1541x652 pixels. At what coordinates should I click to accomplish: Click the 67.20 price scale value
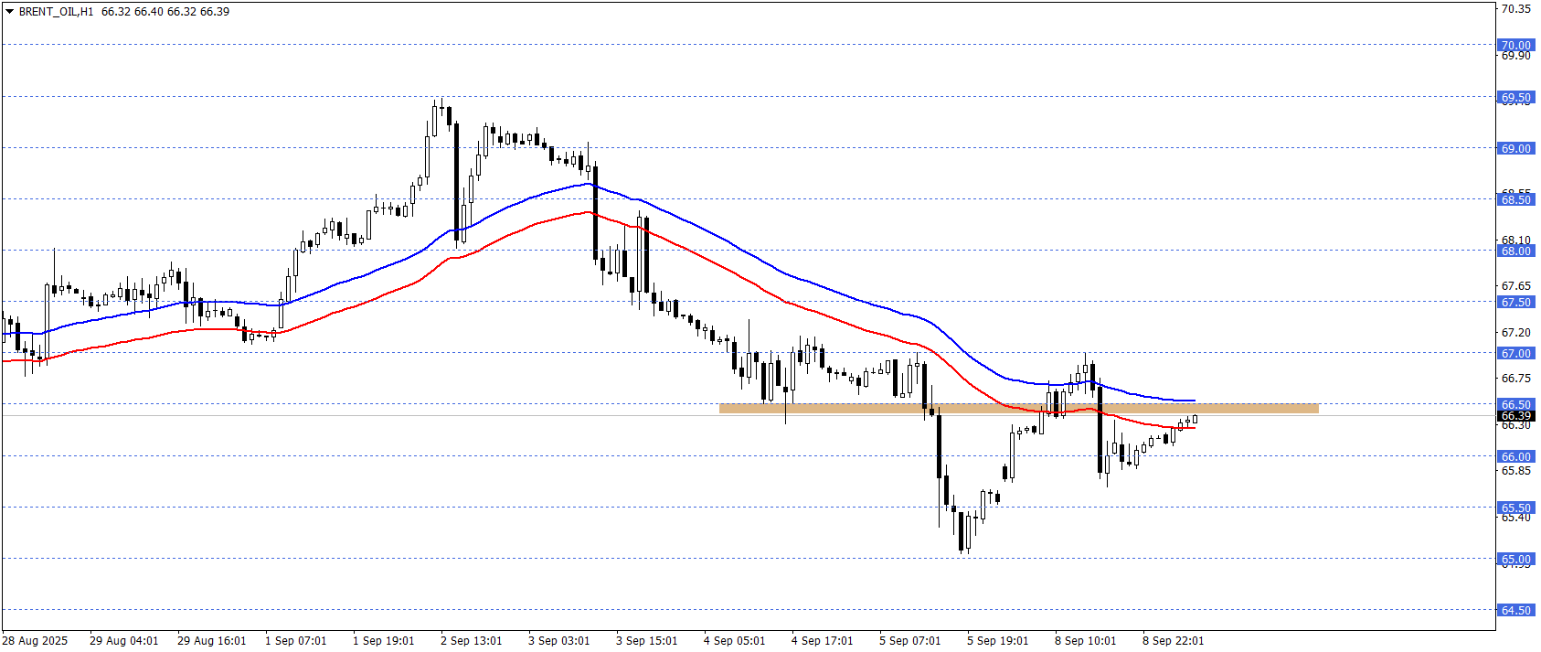(x=1515, y=333)
